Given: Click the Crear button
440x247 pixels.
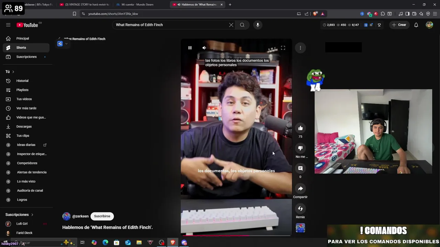Looking at the screenshot, I should (x=399, y=25).
